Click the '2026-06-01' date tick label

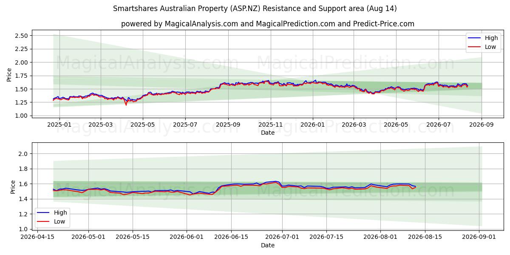pyautogui.click(x=187, y=237)
